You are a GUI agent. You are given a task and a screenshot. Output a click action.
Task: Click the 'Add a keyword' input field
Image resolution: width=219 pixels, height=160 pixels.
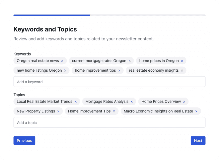(109, 82)
